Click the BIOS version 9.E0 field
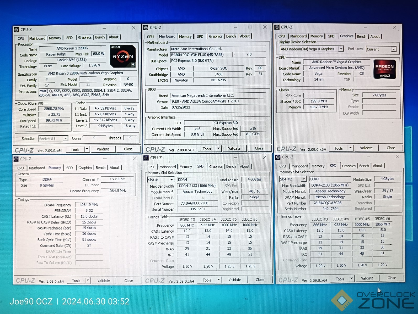 click(x=218, y=101)
